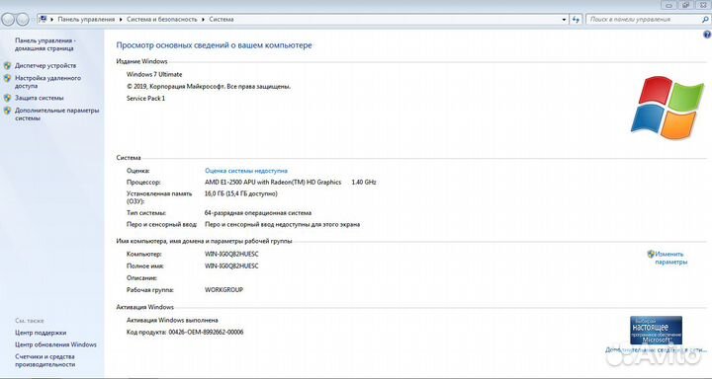
Task: Open Дополнительные параметры системы link
Action: tap(56, 114)
